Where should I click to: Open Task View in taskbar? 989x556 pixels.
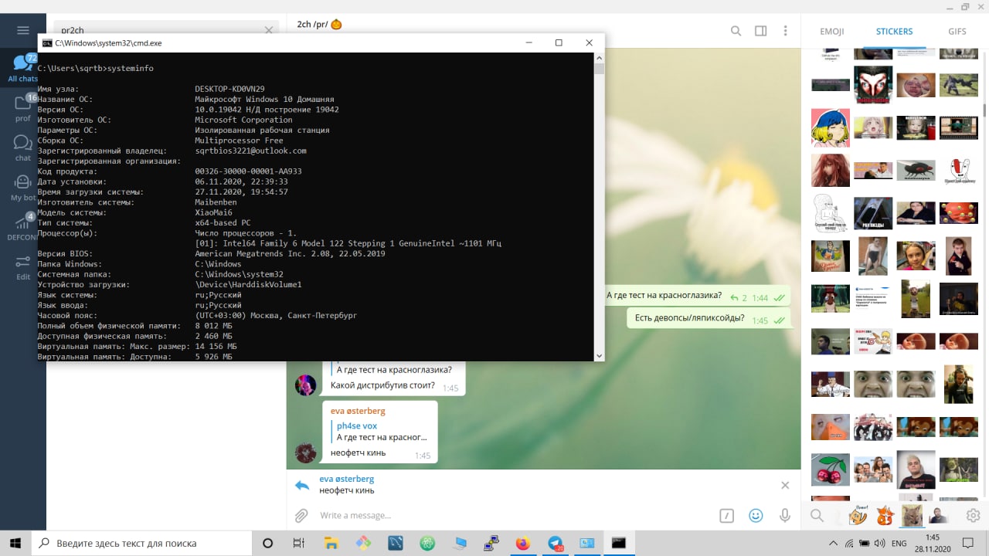coord(299,543)
